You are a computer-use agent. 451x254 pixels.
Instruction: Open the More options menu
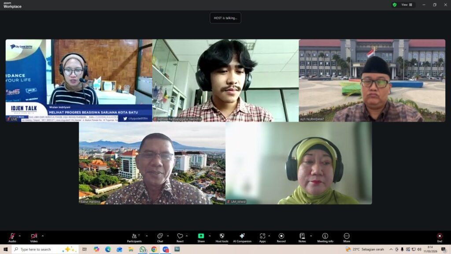(347, 237)
